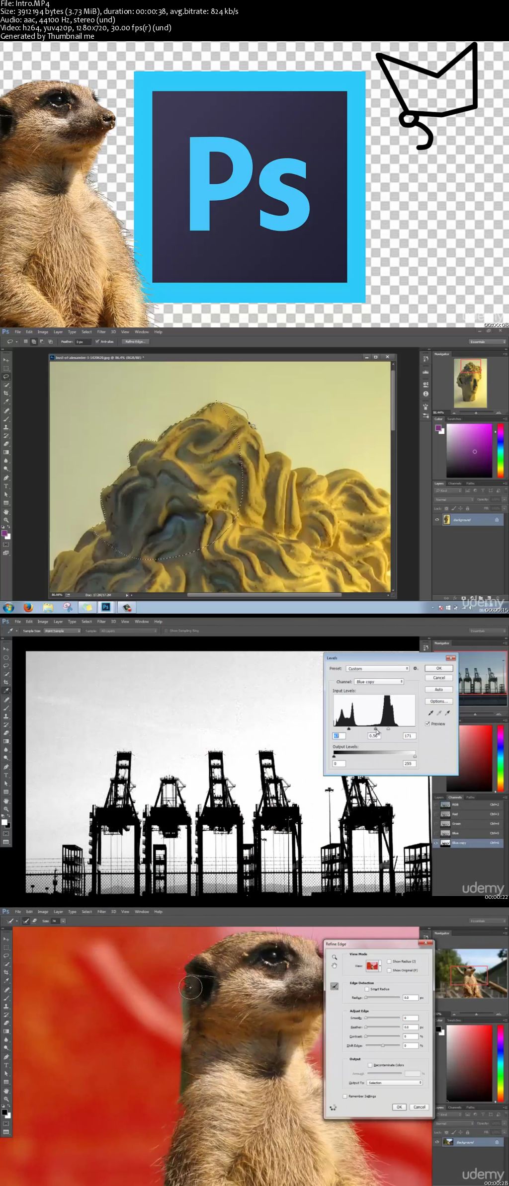The image size is (509, 1186).
Task: Enable Show Original (P) checkbox
Action: click(x=389, y=970)
